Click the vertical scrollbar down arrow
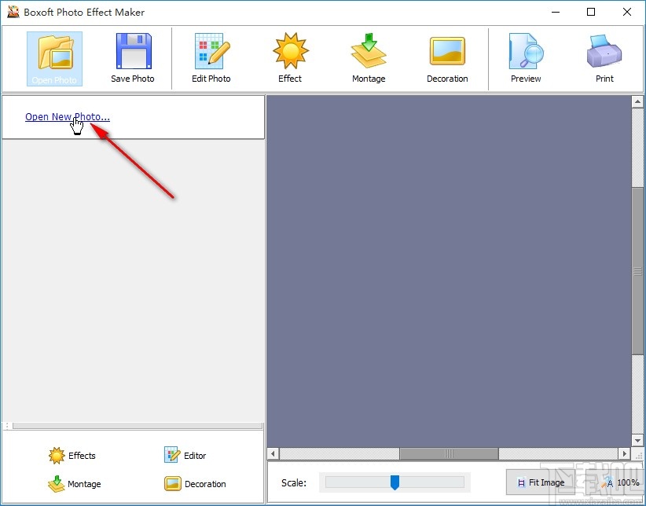Viewport: 646px width, 506px height. [638, 441]
